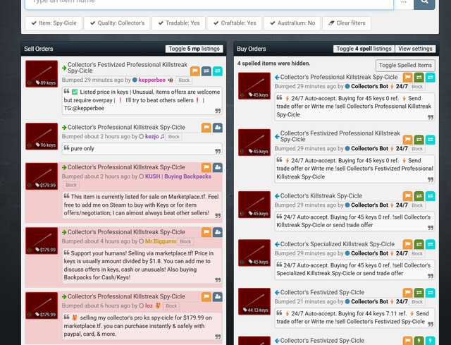Screen dimensions: 451x345
Task: Report kezjo's pure only listing
Action: [x=206, y=127]
